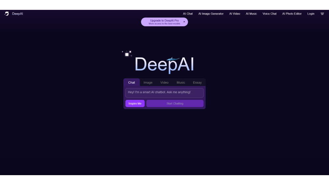Image resolution: width=329 pixels, height=185 pixels.
Task: Click the Inspire Me button
Action: click(x=135, y=104)
